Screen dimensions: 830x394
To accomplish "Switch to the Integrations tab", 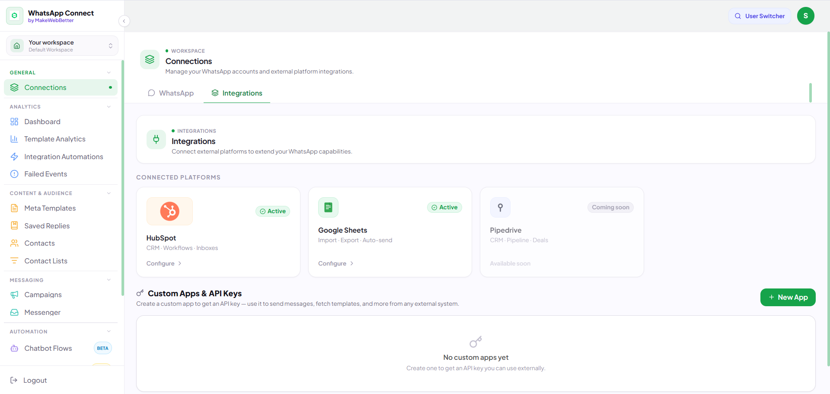I will (x=237, y=93).
